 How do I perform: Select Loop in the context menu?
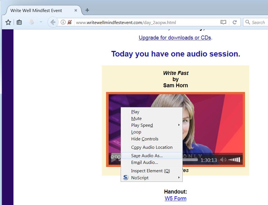[152, 132]
